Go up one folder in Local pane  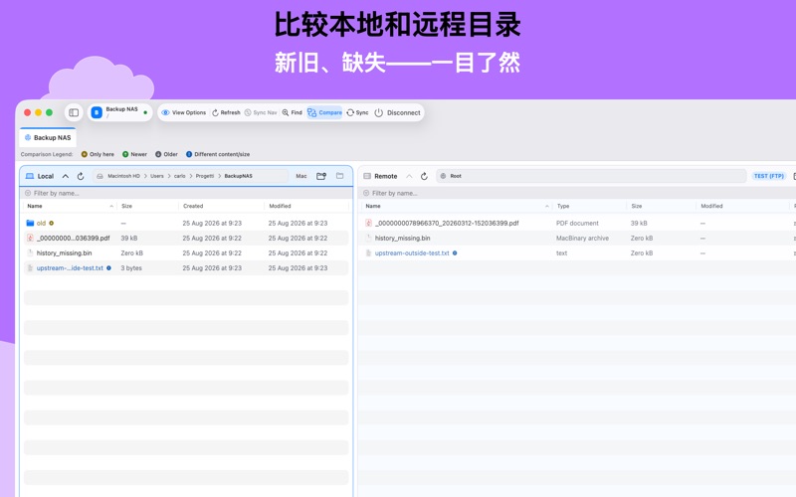(66, 176)
